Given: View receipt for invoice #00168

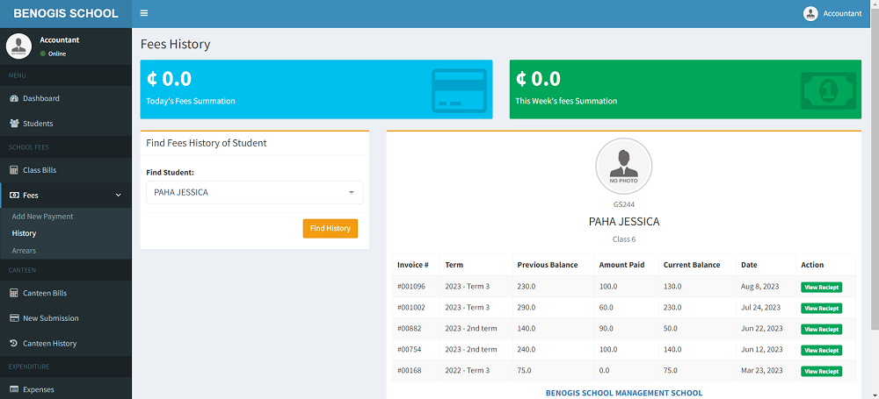Looking at the screenshot, I should [x=821, y=371].
